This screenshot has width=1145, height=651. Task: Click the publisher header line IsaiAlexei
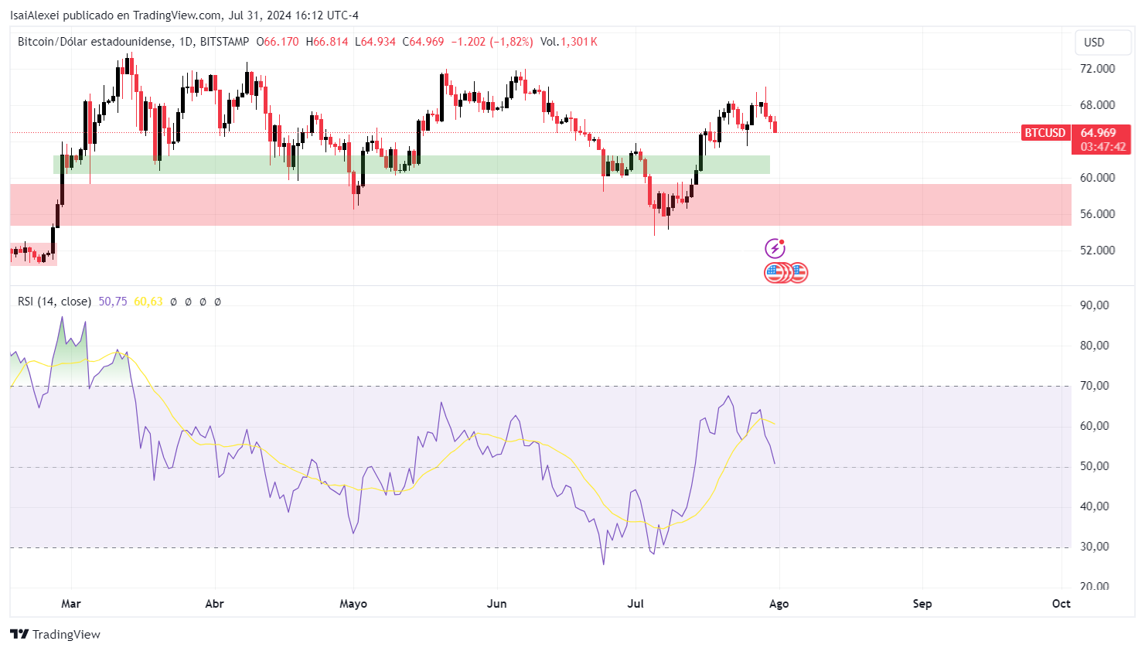184,15
